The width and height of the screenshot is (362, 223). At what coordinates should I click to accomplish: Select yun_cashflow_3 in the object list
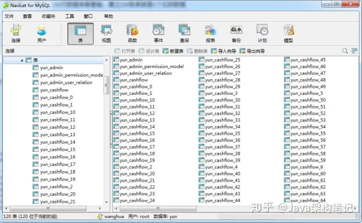pos(221,93)
